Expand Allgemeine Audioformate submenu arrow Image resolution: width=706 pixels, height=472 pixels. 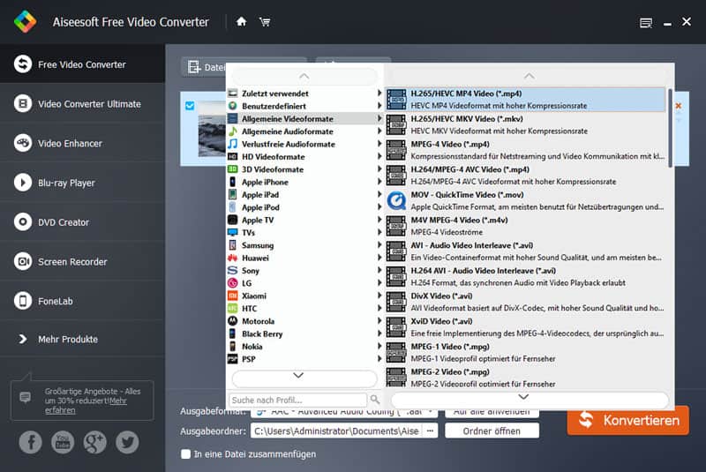tap(379, 131)
